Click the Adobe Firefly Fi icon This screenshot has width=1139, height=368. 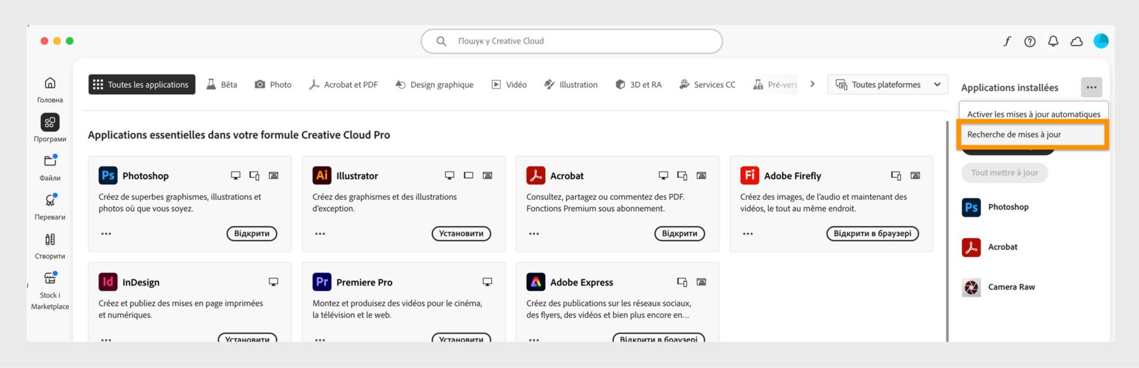750,175
